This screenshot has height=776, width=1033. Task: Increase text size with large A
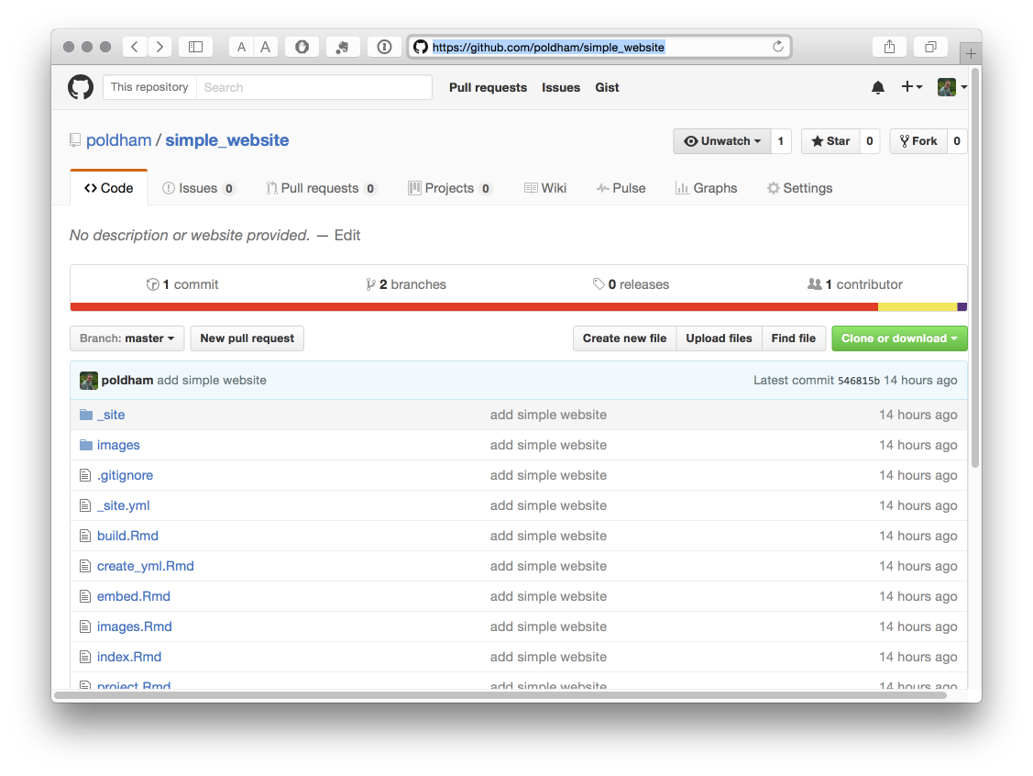(266, 47)
